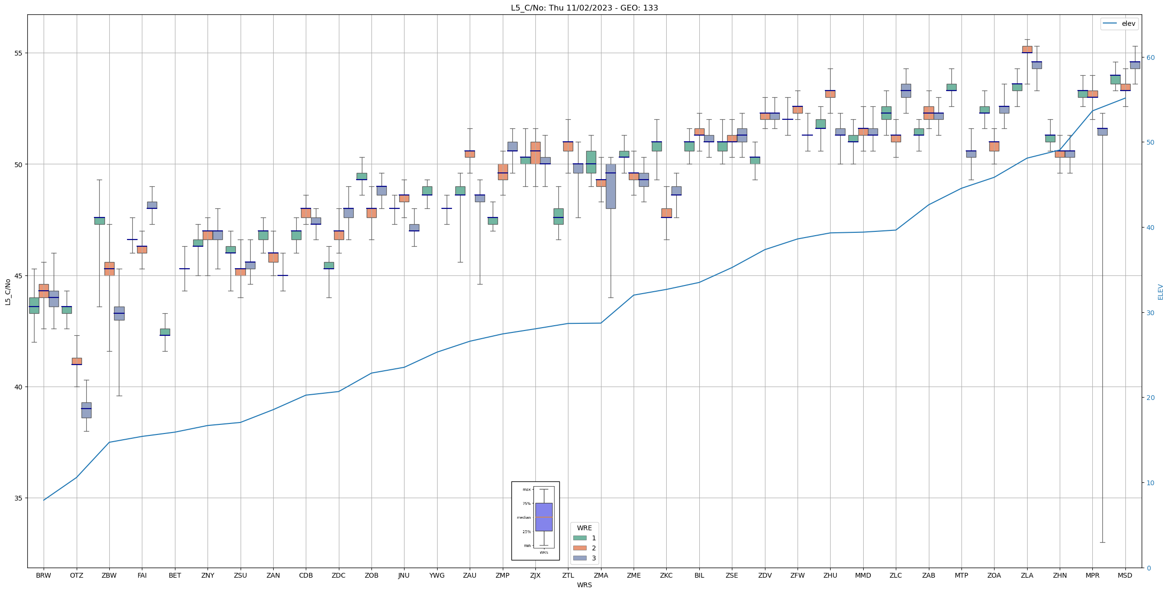Click the MPR x-axis label
This screenshot has height=593, width=1169.
pos(1092,575)
